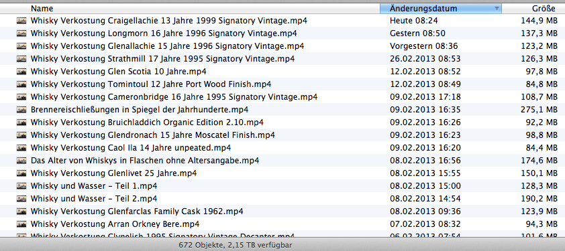
Task: Select file Whisky Verkostung Bruichladdich Organic Edition 2.10.mp4
Action: (147, 122)
